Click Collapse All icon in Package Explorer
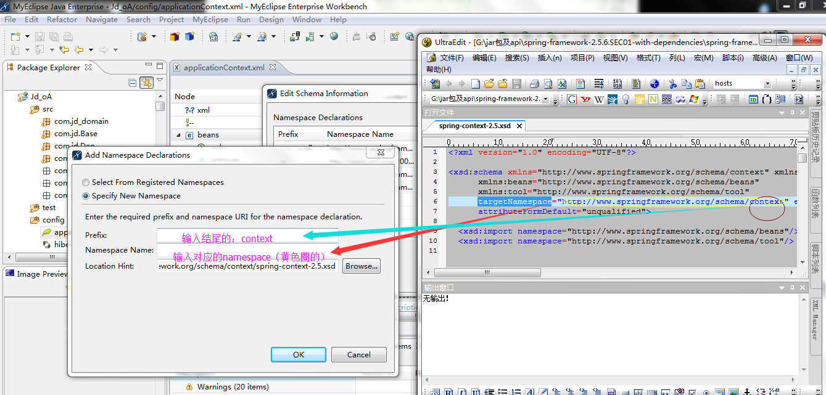 point(132,83)
